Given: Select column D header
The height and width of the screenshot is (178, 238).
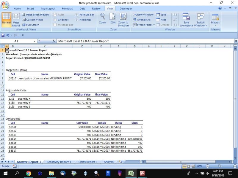Looking at the screenshot, I should point(82,46).
